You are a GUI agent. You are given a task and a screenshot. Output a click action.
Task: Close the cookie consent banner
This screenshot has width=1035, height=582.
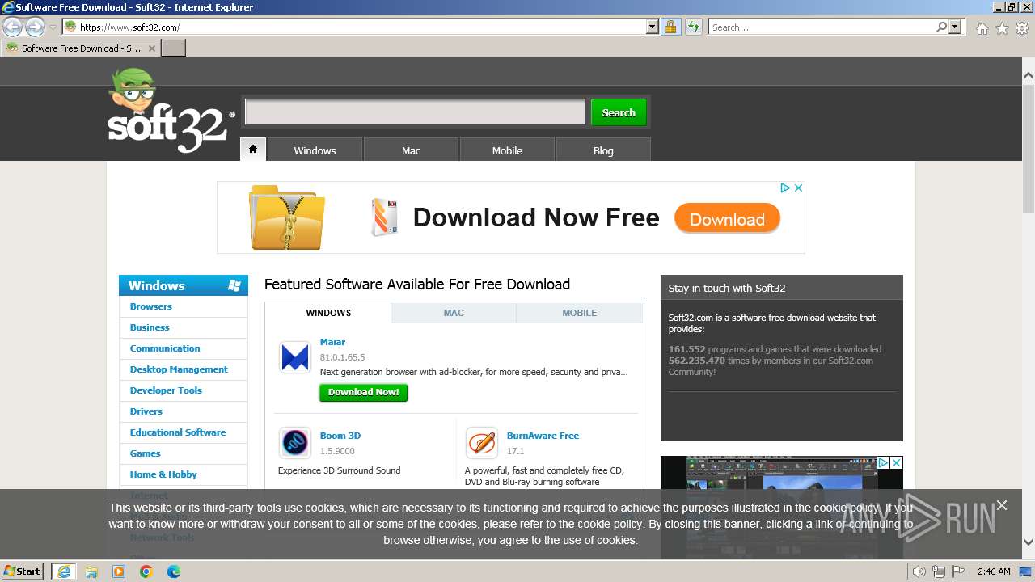tap(1002, 505)
